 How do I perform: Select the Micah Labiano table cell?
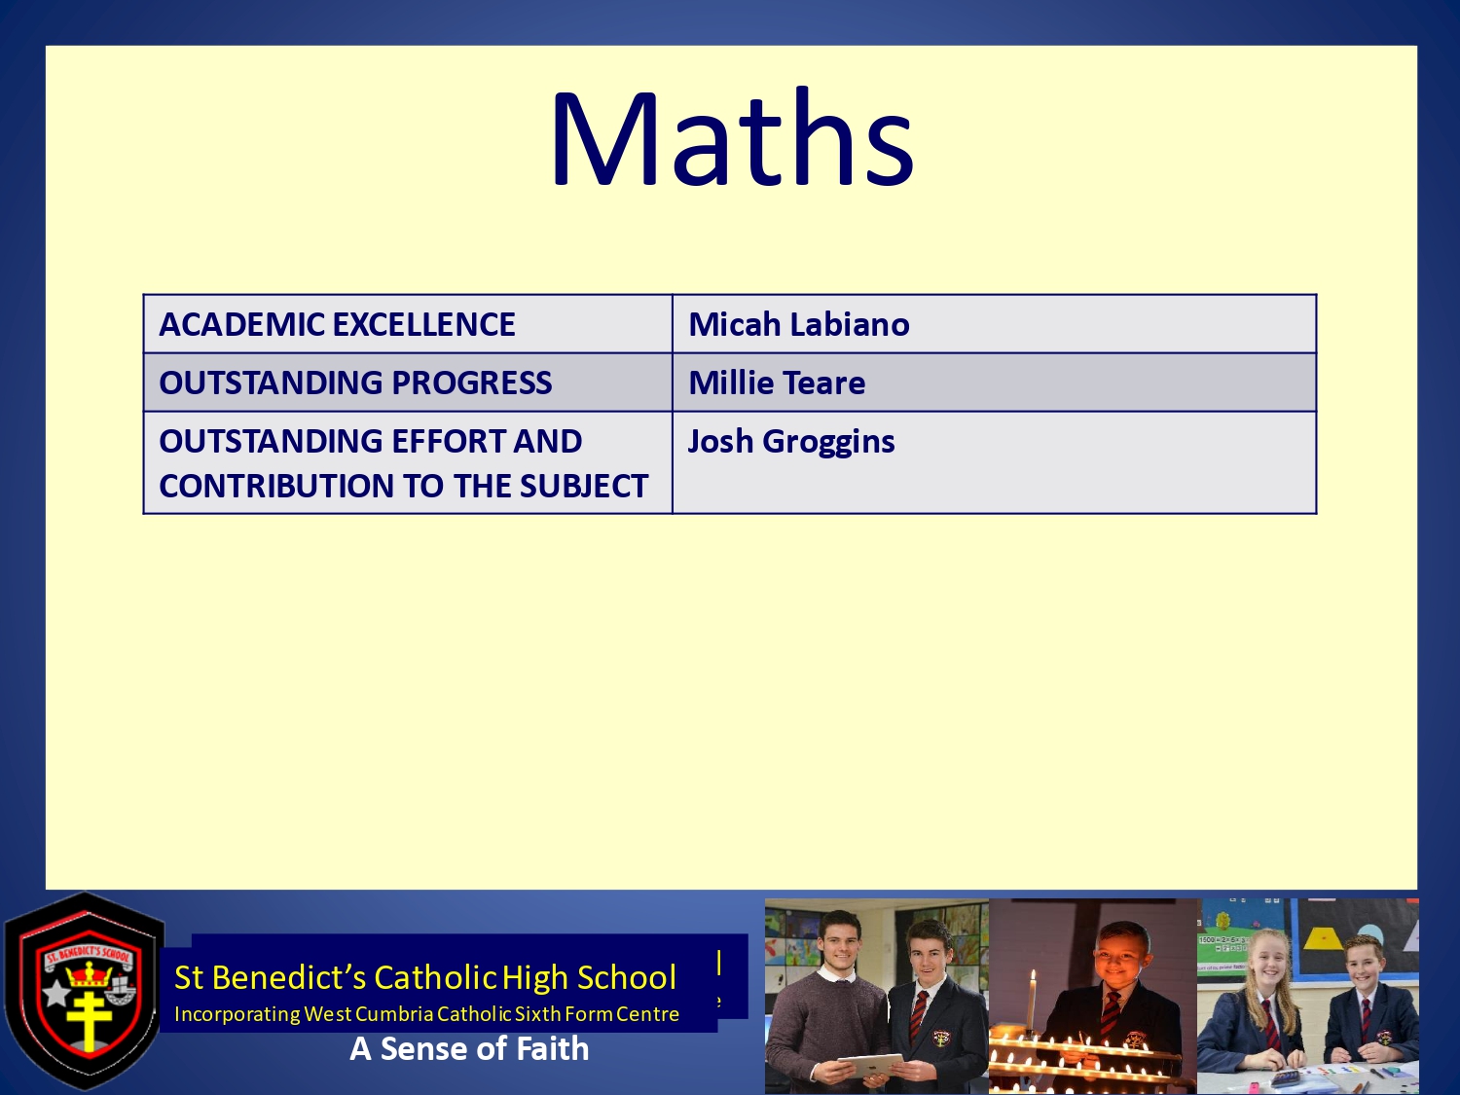(x=994, y=324)
